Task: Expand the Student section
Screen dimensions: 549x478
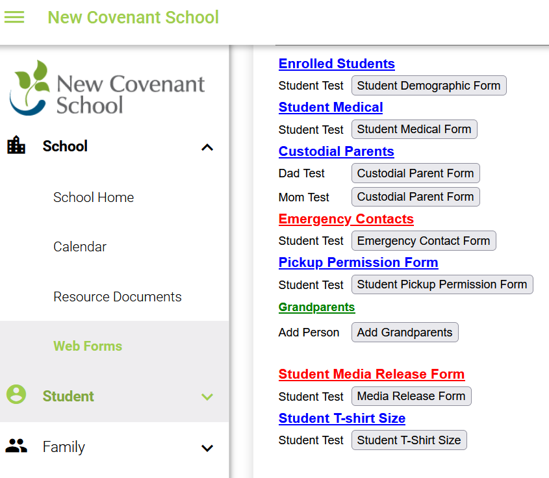Action: [207, 396]
